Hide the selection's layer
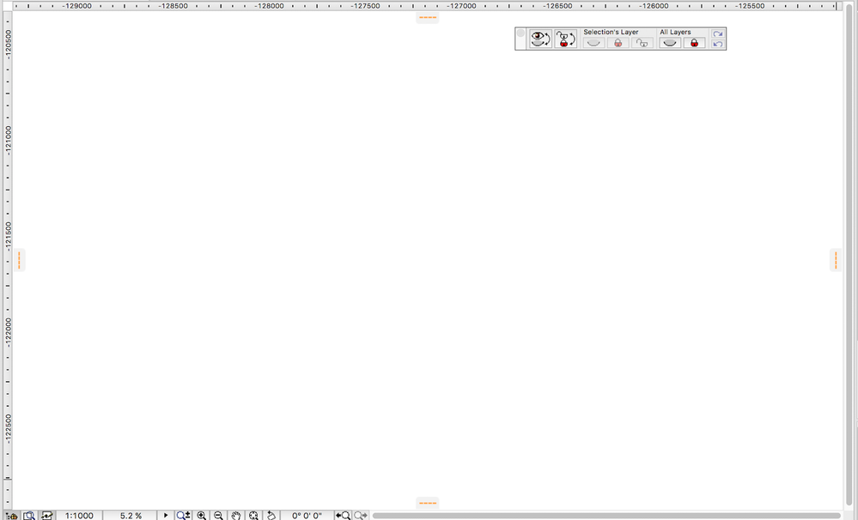 click(593, 43)
